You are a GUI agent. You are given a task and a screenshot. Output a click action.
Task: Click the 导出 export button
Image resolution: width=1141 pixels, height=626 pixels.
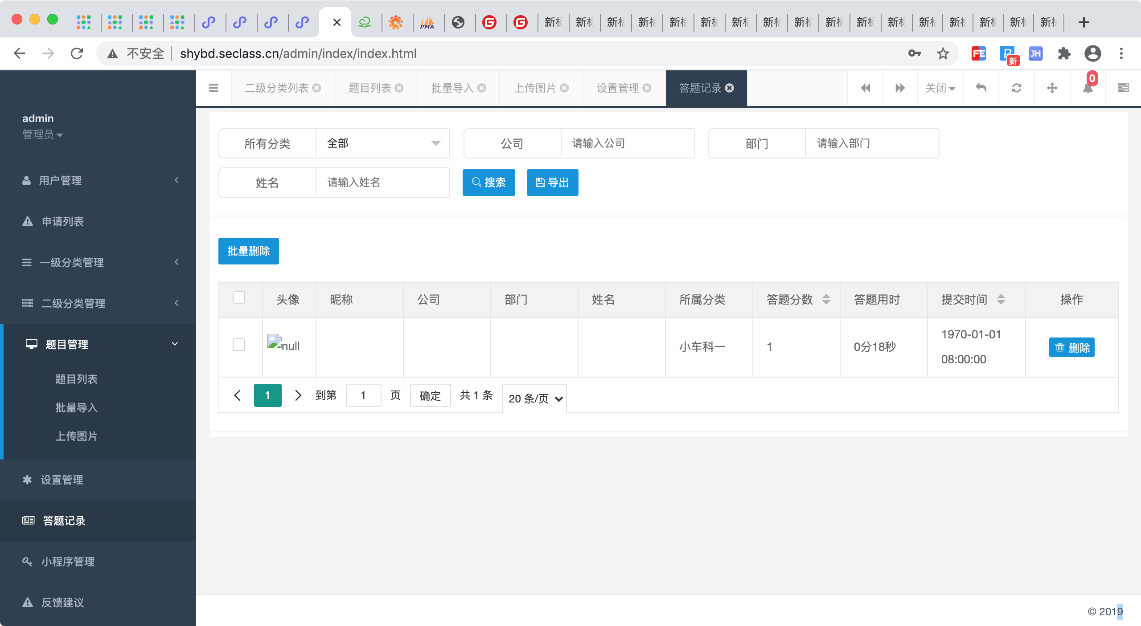[552, 183]
